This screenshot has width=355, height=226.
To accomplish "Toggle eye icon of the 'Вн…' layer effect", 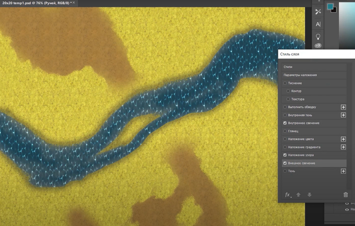I will pos(347,204).
